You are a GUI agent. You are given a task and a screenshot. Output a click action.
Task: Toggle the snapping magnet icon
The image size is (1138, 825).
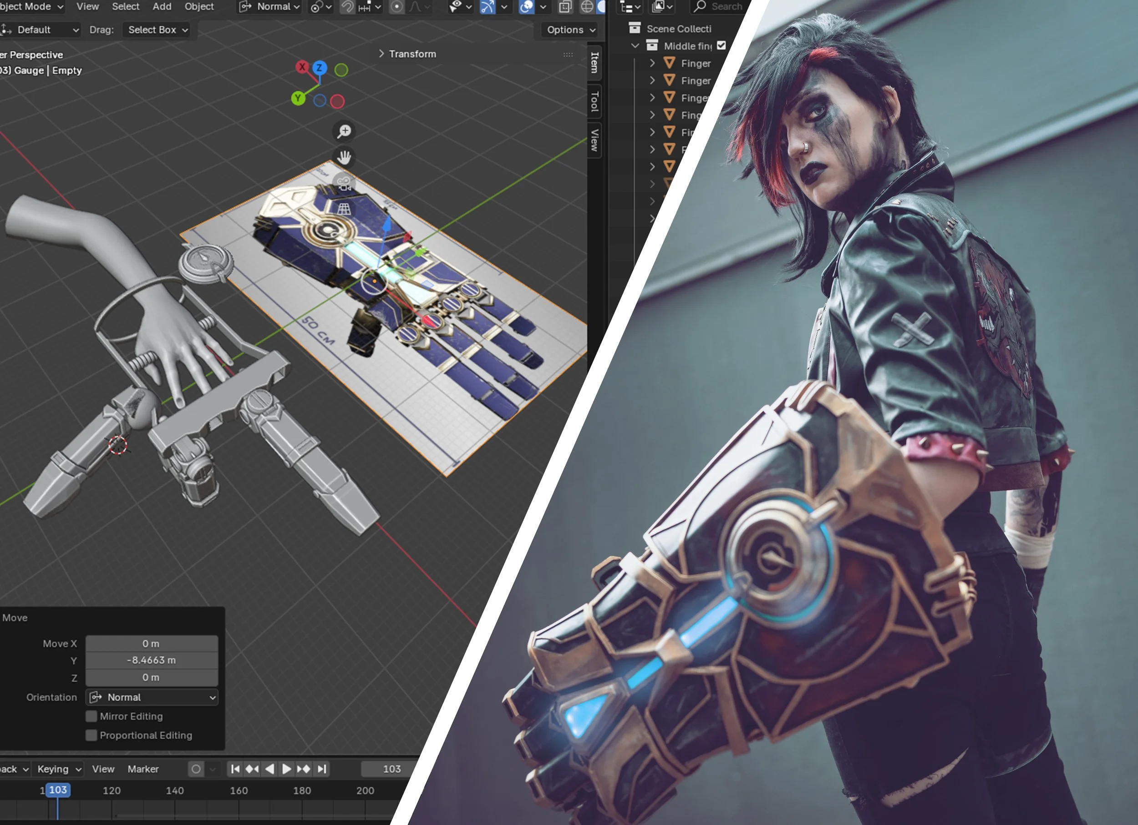pyautogui.click(x=347, y=7)
